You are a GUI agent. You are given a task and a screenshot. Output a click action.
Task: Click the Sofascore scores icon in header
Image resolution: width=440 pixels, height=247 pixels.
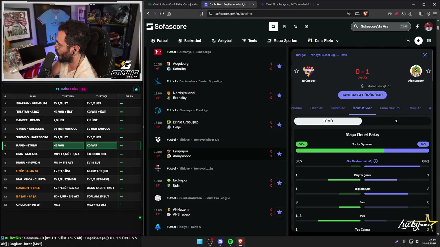point(273,26)
